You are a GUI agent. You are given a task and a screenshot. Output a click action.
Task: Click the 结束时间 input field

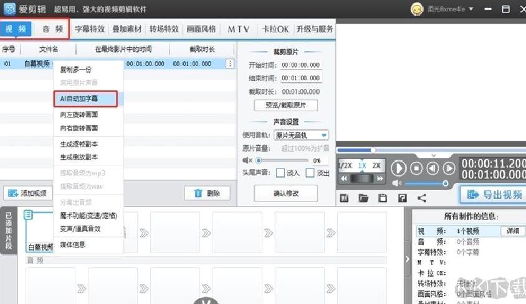[301, 78]
